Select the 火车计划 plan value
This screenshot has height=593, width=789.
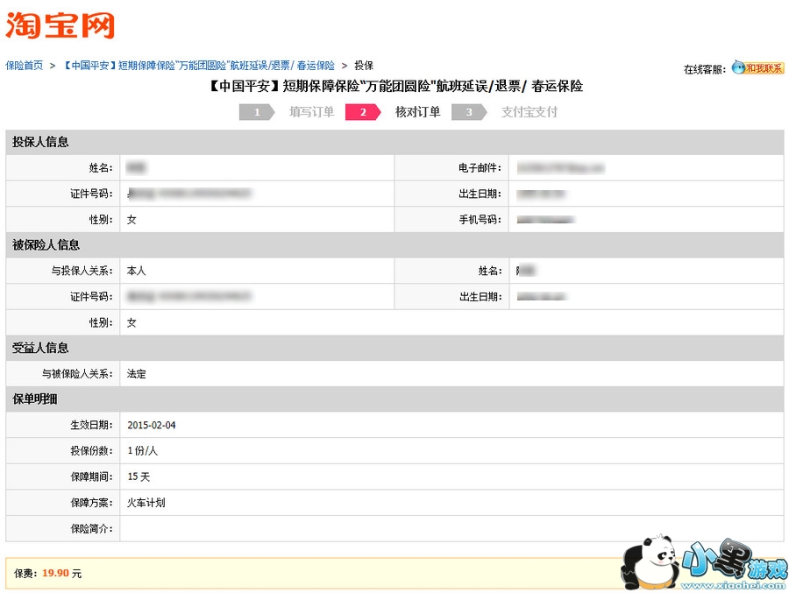click(146, 503)
